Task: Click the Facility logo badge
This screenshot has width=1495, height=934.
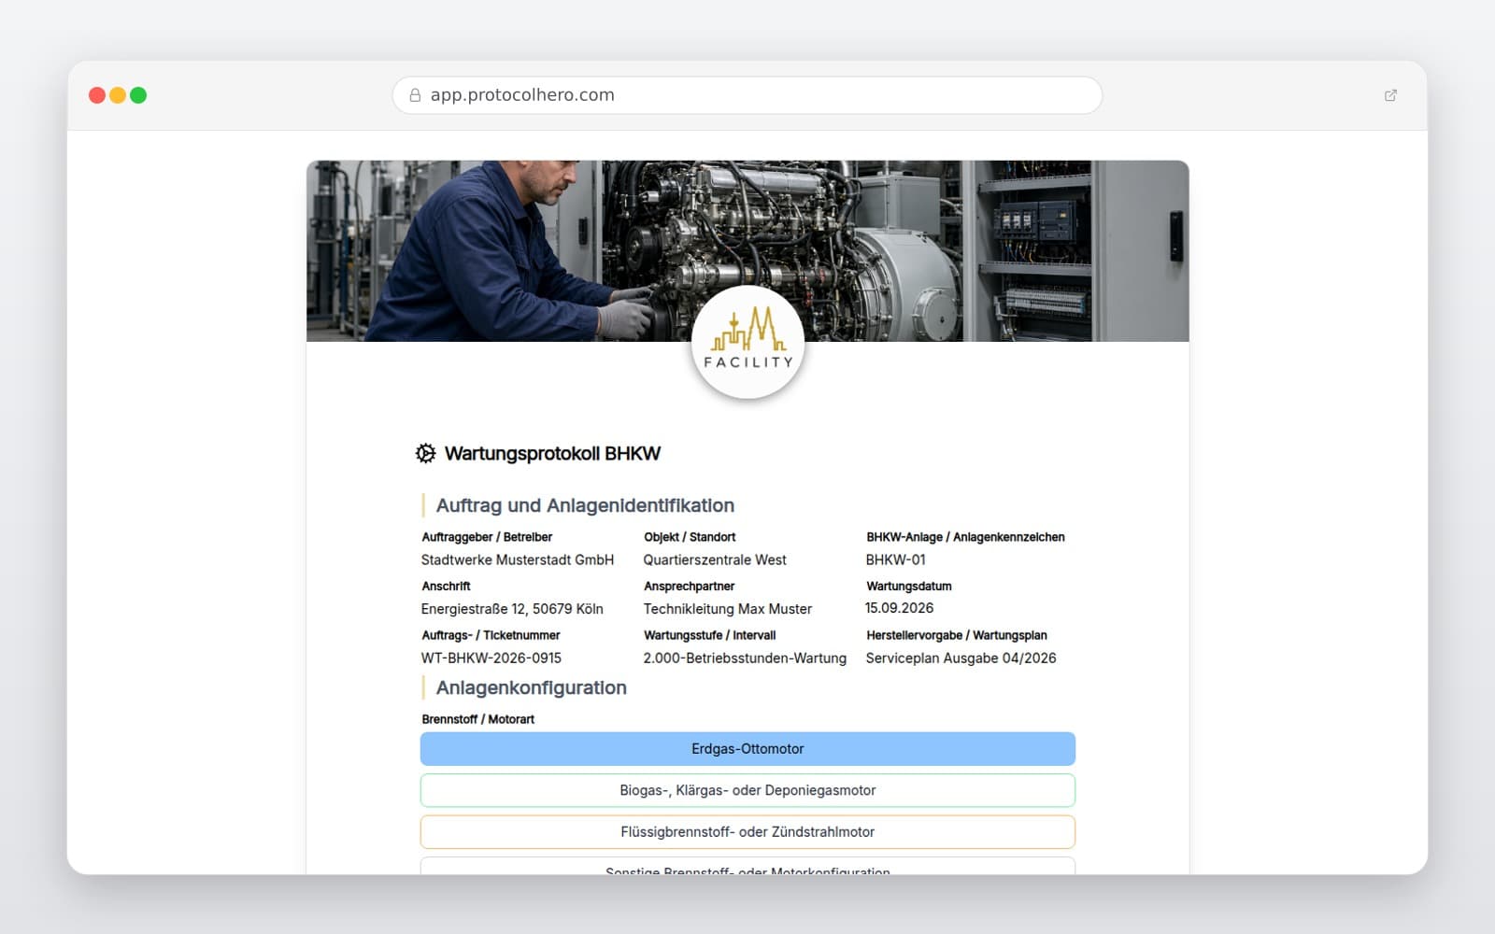Action: click(747, 342)
